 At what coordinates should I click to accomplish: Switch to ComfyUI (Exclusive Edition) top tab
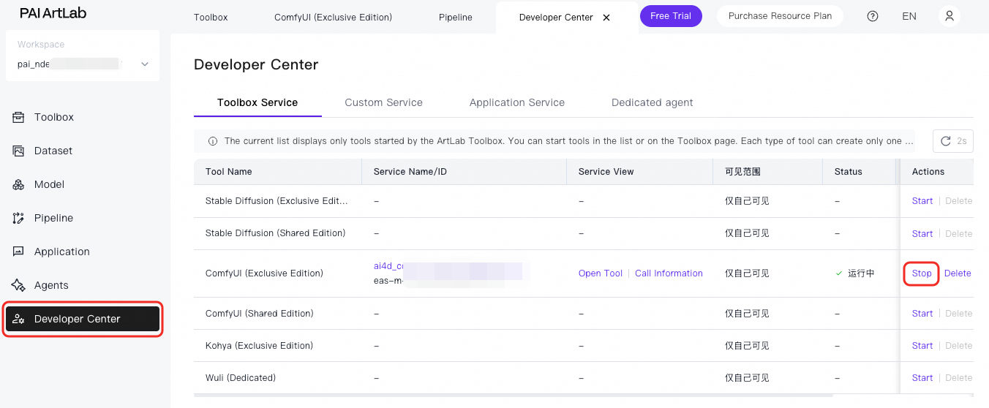(x=333, y=18)
